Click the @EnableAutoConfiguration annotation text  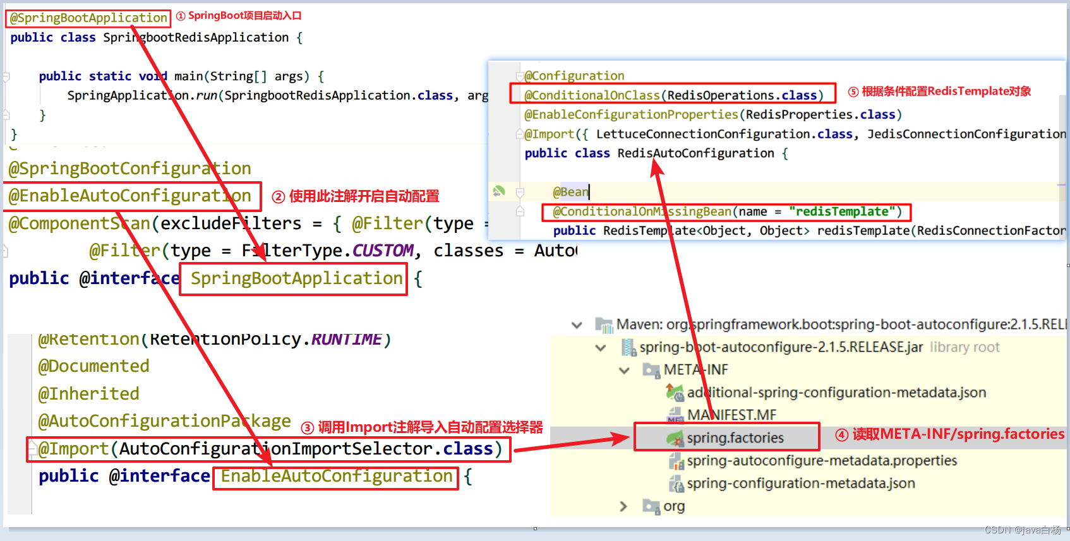point(129,196)
